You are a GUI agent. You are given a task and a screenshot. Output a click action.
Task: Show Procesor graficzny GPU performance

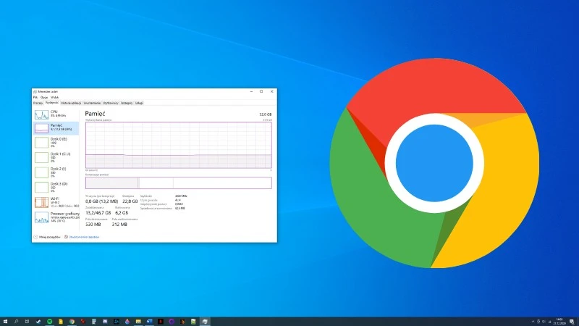pyautogui.click(x=56, y=217)
